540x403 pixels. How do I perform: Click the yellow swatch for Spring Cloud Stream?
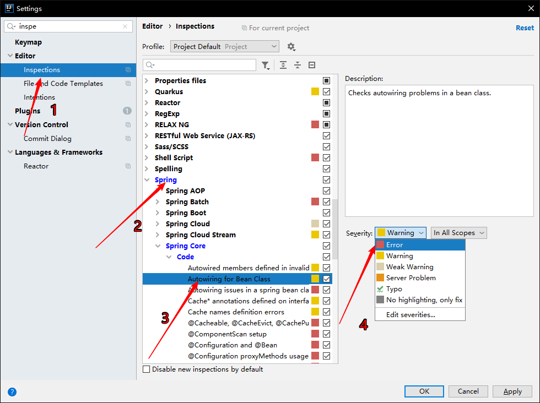(x=315, y=235)
